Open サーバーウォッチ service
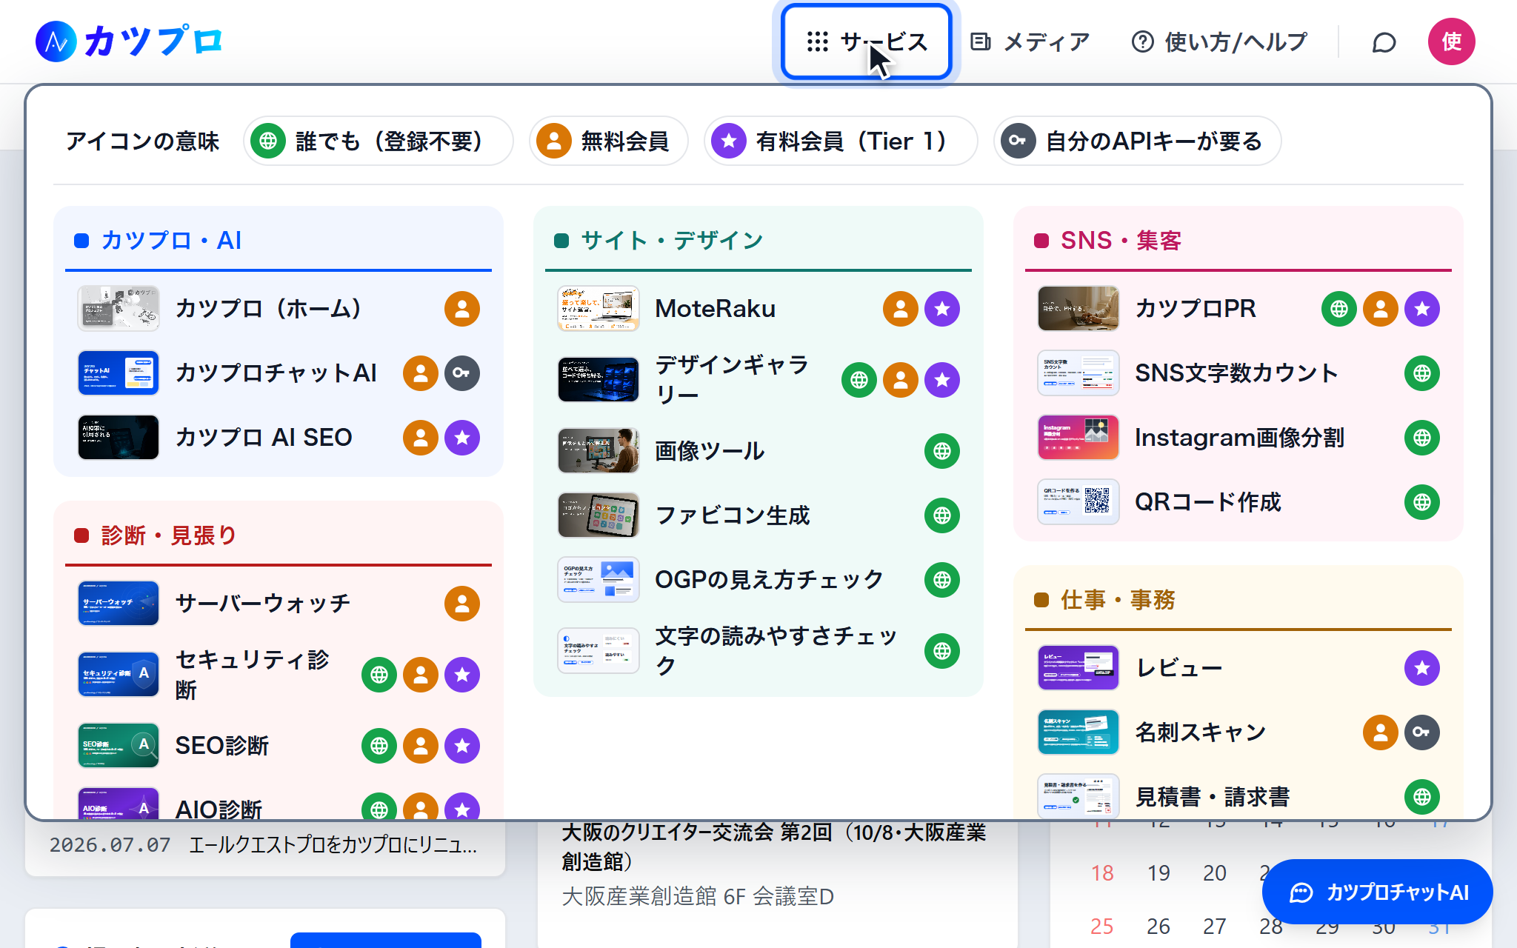The image size is (1517, 948). [279, 604]
